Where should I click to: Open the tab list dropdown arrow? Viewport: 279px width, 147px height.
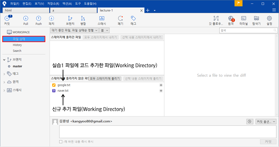(x=155, y=11)
